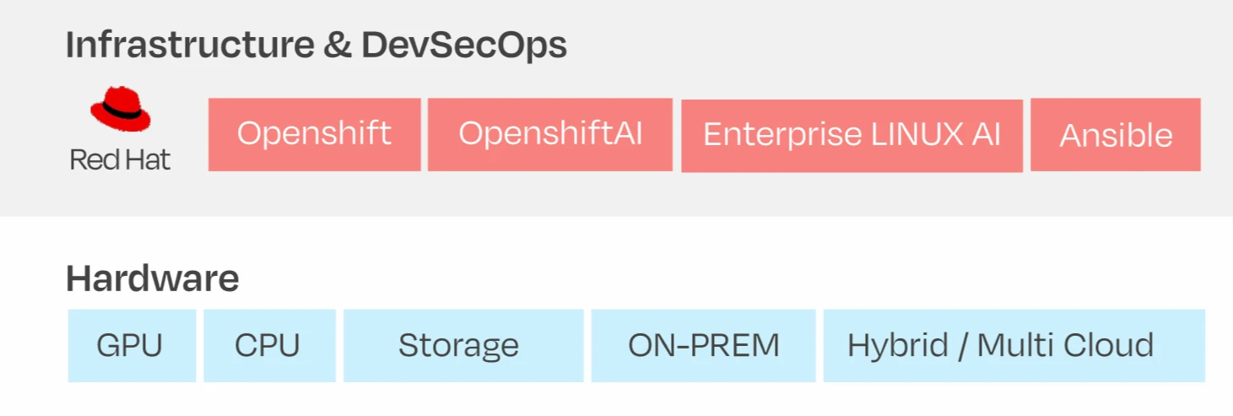The image size is (1233, 416).
Task: Click the Infrastructure & DevSecOps heading
Action: click(x=316, y=45)
